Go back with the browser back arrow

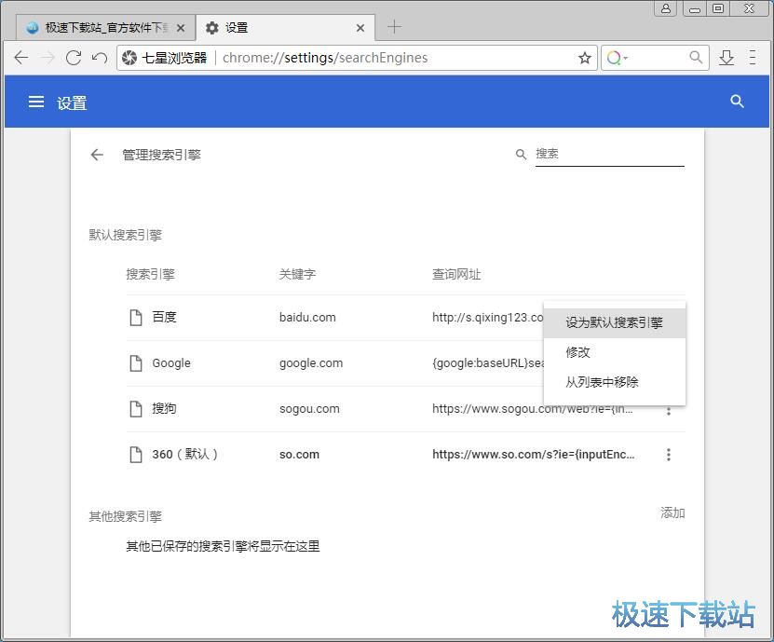[21, 58]
